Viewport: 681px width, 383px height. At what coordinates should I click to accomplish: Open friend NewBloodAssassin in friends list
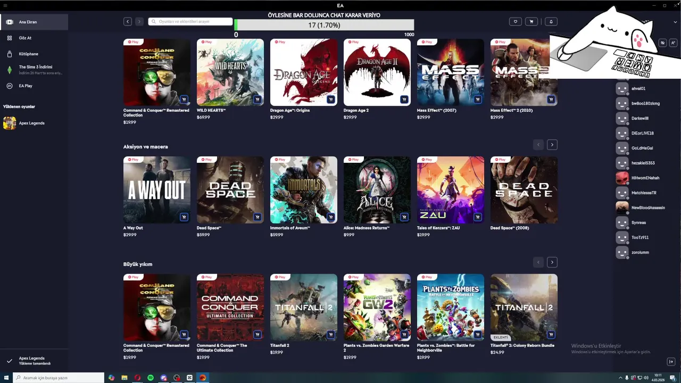[644, 207]
